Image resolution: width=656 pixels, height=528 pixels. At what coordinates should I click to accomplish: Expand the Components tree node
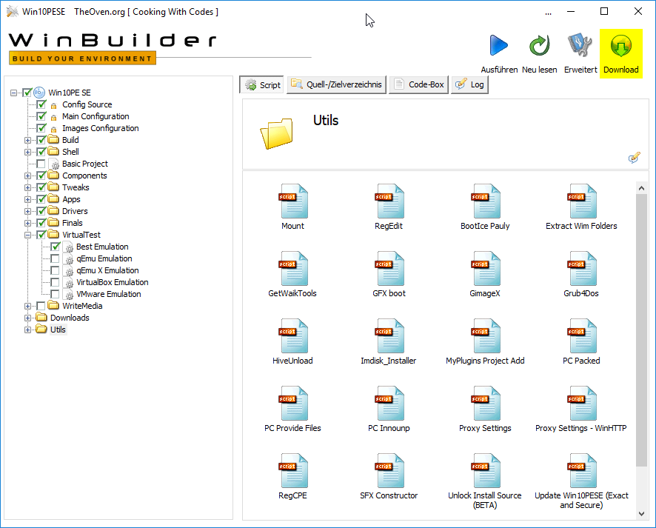(28, 176)
